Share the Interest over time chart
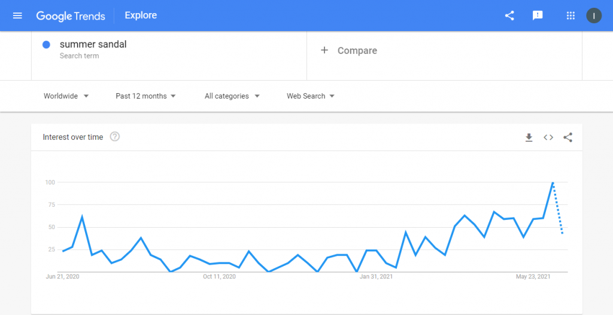Image resolution: width=613 pixels, height=315 pixels. (x=568, y=137)
